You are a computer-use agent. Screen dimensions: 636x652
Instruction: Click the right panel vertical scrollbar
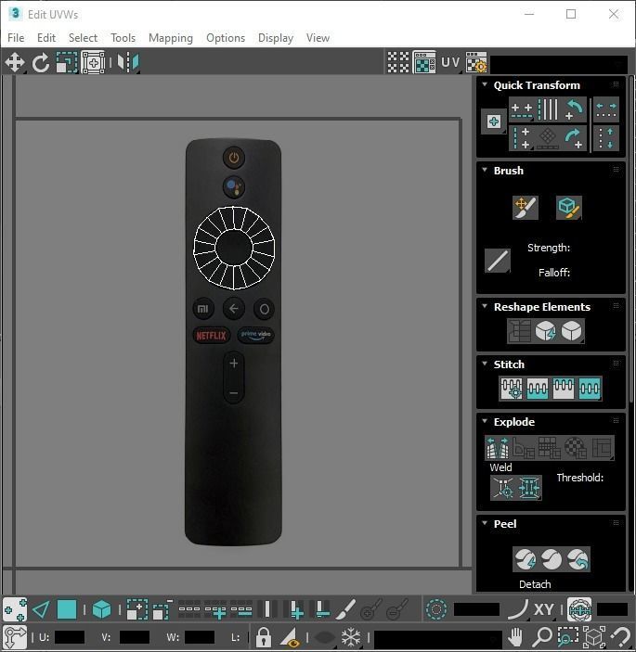[x=631, y=238]
